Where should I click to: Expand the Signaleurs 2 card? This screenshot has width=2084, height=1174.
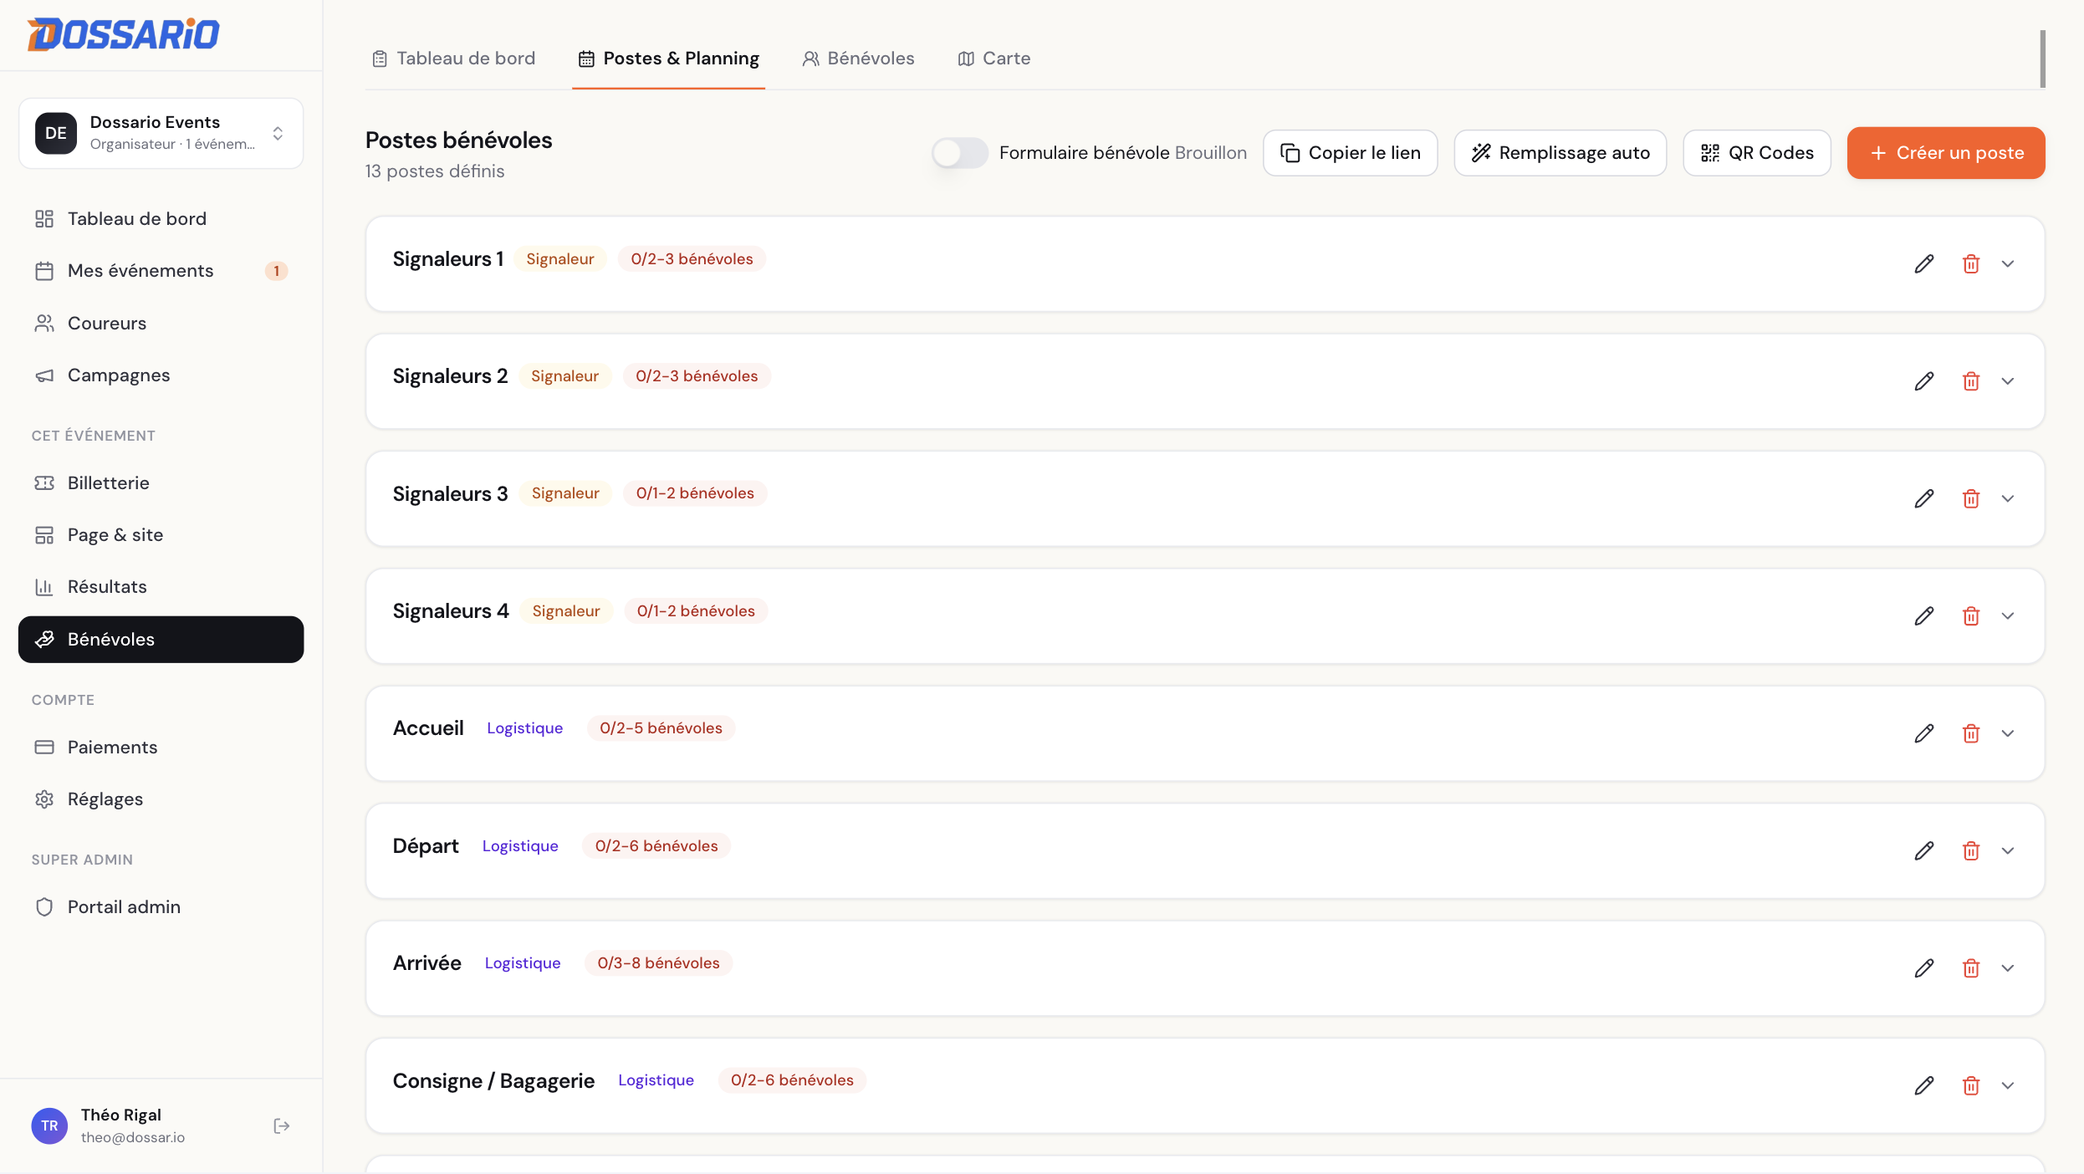click(x=2008, y=381)
